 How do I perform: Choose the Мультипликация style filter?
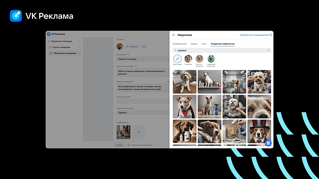[x=199, y=59]
